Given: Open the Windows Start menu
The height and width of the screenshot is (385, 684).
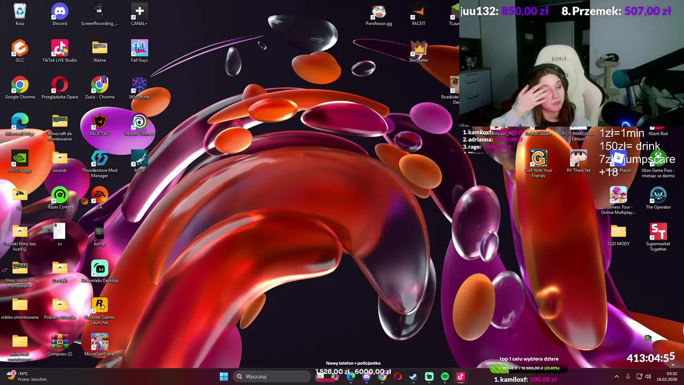Looking at the screenshot, I should (224, 376).
